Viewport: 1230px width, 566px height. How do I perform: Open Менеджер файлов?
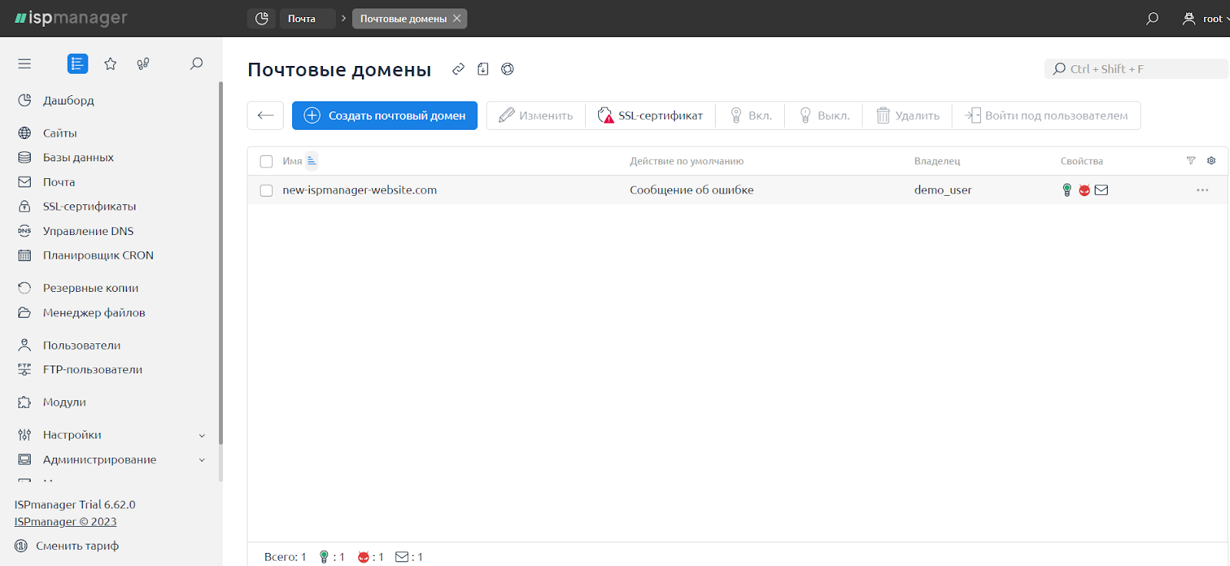coord(94,313)
